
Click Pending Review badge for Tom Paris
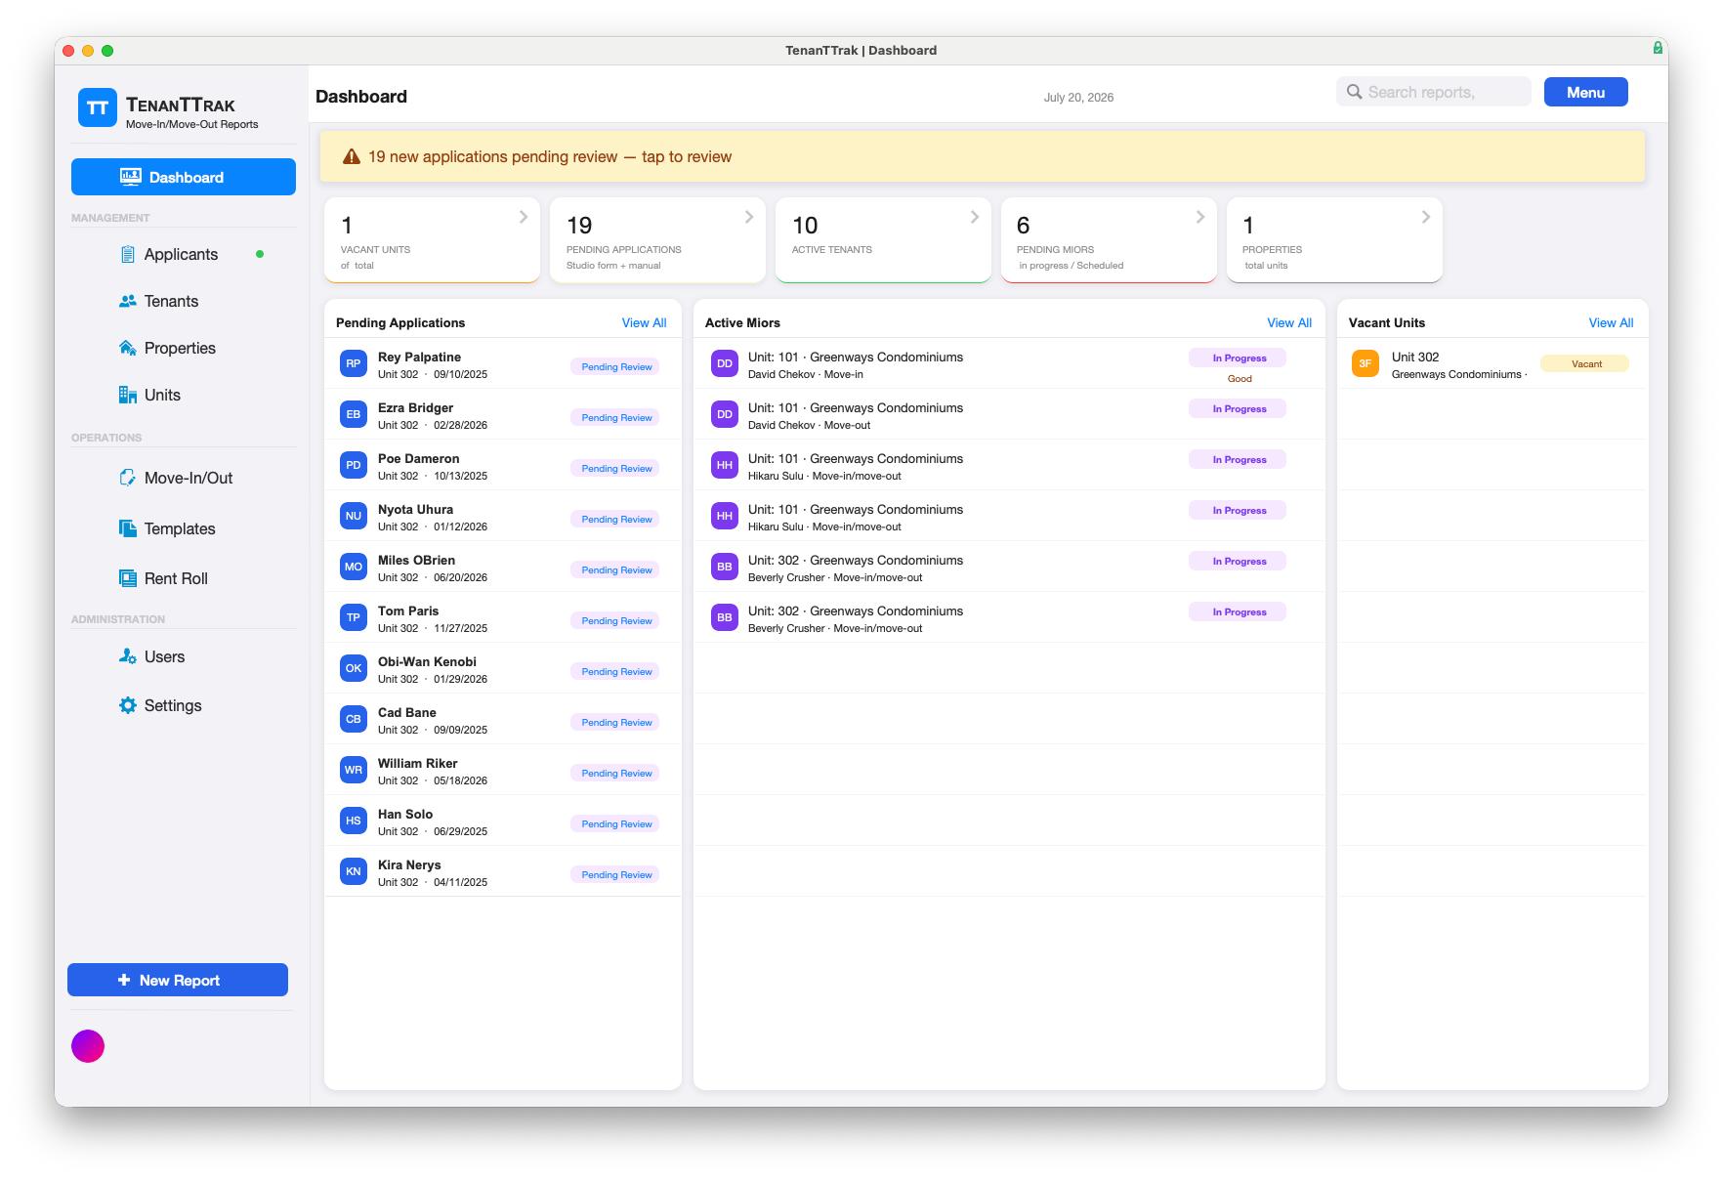(x=616, y=621)
